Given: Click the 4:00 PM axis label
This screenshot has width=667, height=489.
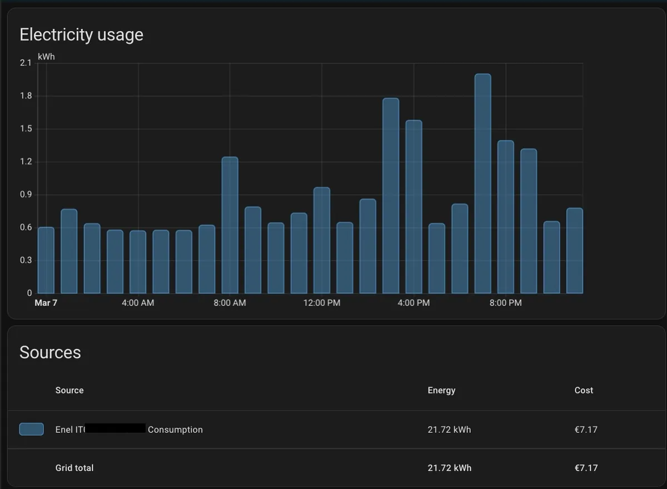Looking at the screenshot, I should 414,303.
